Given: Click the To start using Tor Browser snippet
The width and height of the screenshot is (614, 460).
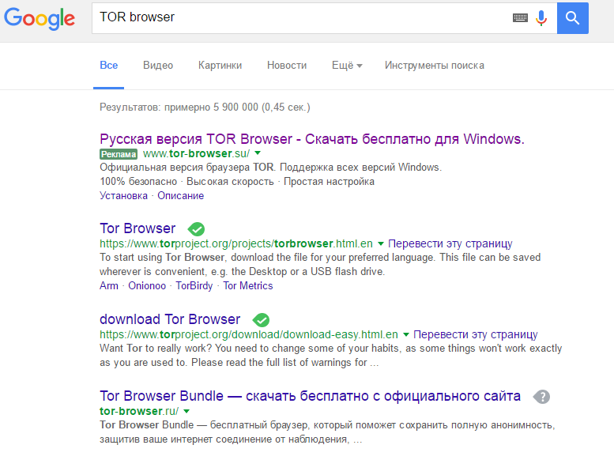Looking at the screenshot, I should pyautogui.click(x=320, y=265).
